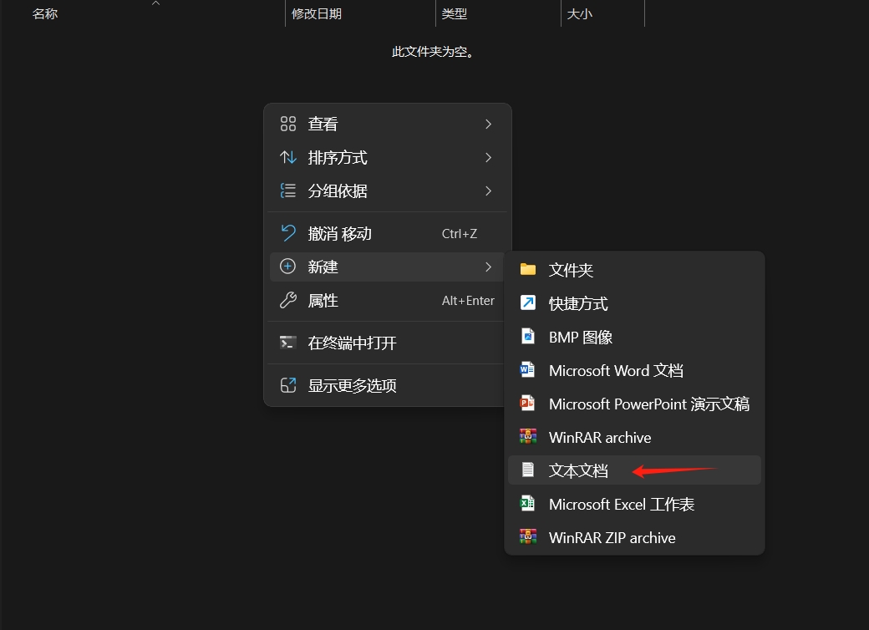
Task: Expand the 排序方式 submenu chevron
Action: point(488,157)
